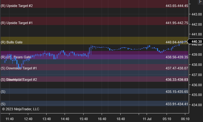
Task: Click the 11:40 time axis label
Action: [10, 119]
